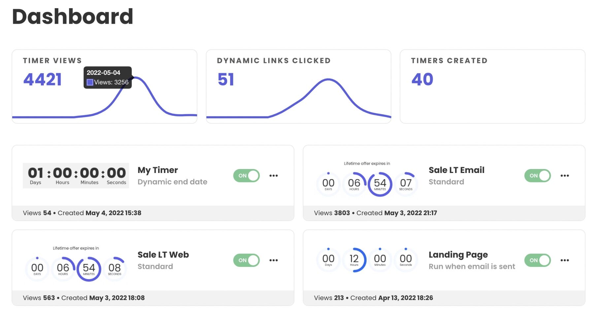Click the seconds circle on Sale LT Web

point(115,268)
